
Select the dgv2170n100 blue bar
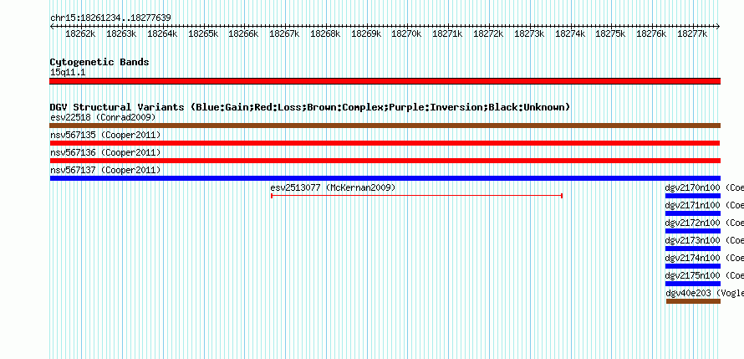coord(693,196)
